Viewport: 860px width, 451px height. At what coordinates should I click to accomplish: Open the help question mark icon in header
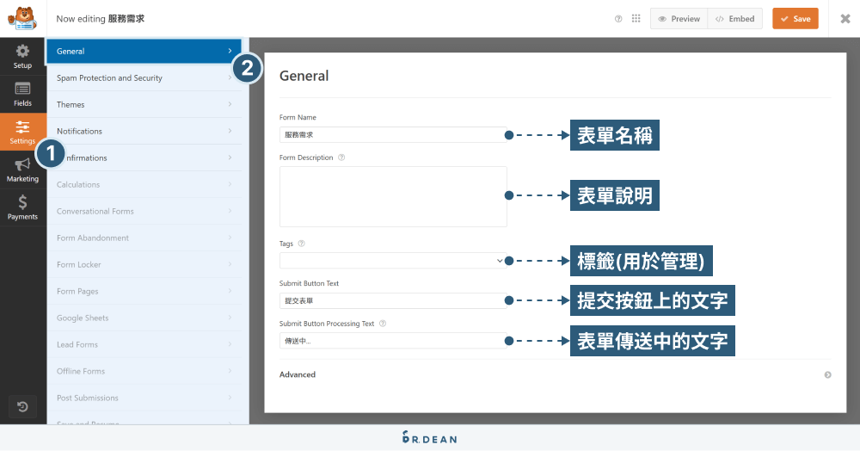point(618,19)
